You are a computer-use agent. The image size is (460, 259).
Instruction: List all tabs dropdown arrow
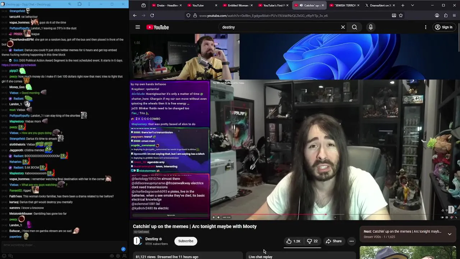412,5
